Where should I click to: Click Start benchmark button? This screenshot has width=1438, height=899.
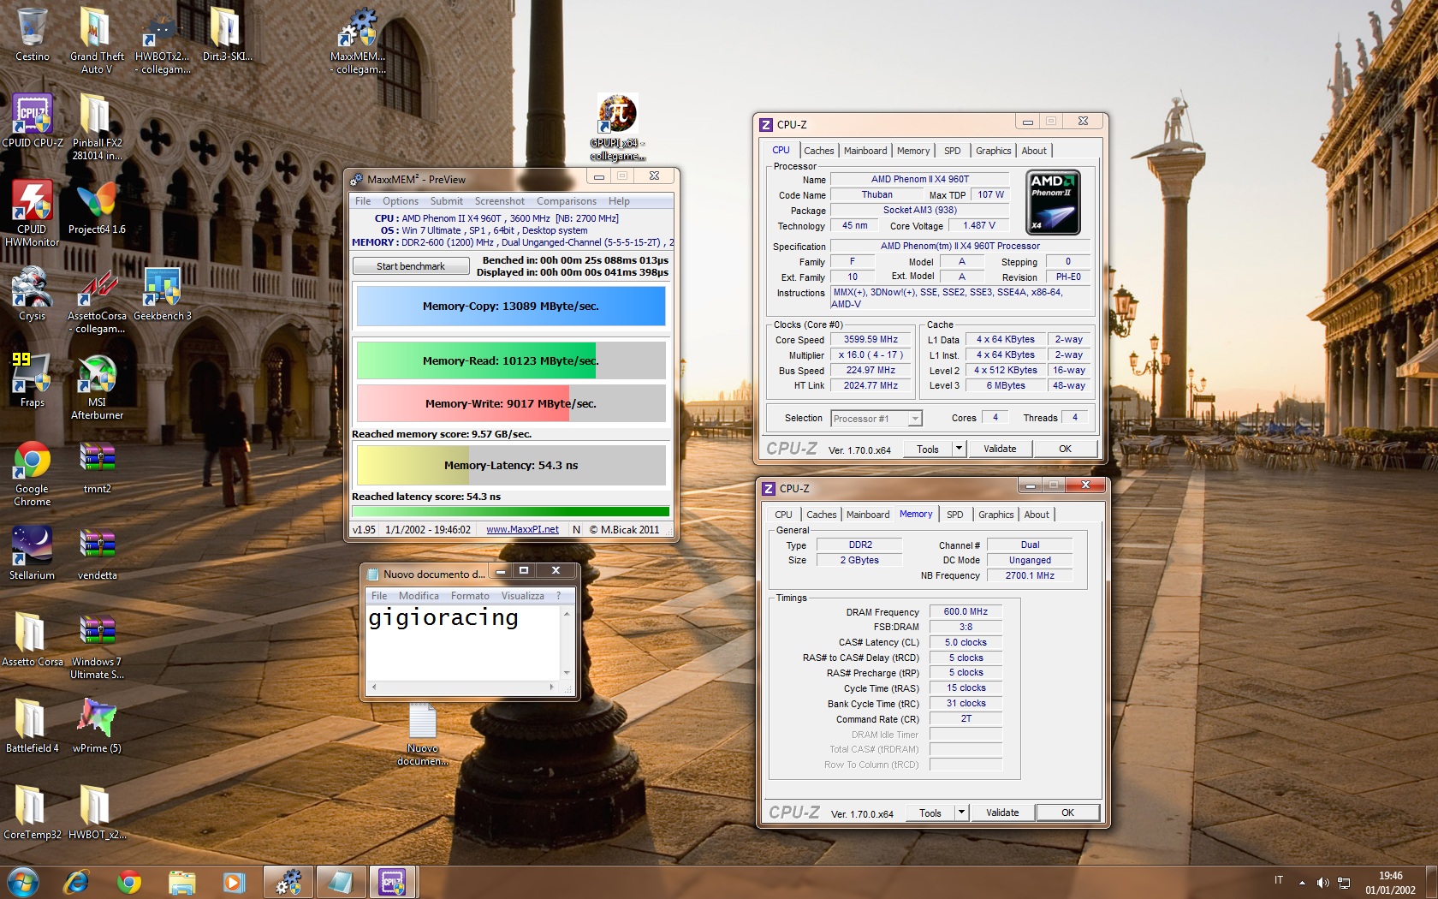pyautogui.click(x=411, y=266)
